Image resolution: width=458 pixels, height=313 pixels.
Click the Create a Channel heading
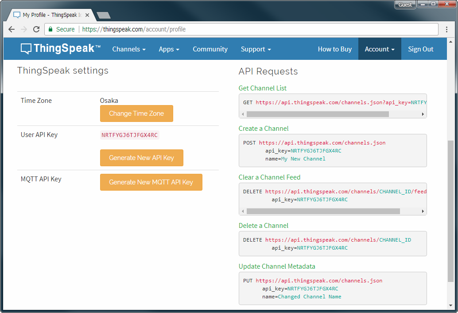(x=264, y=129)
